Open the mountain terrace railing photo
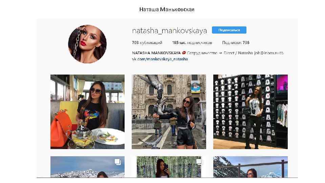Screen dimensions: 325x183 251,167
